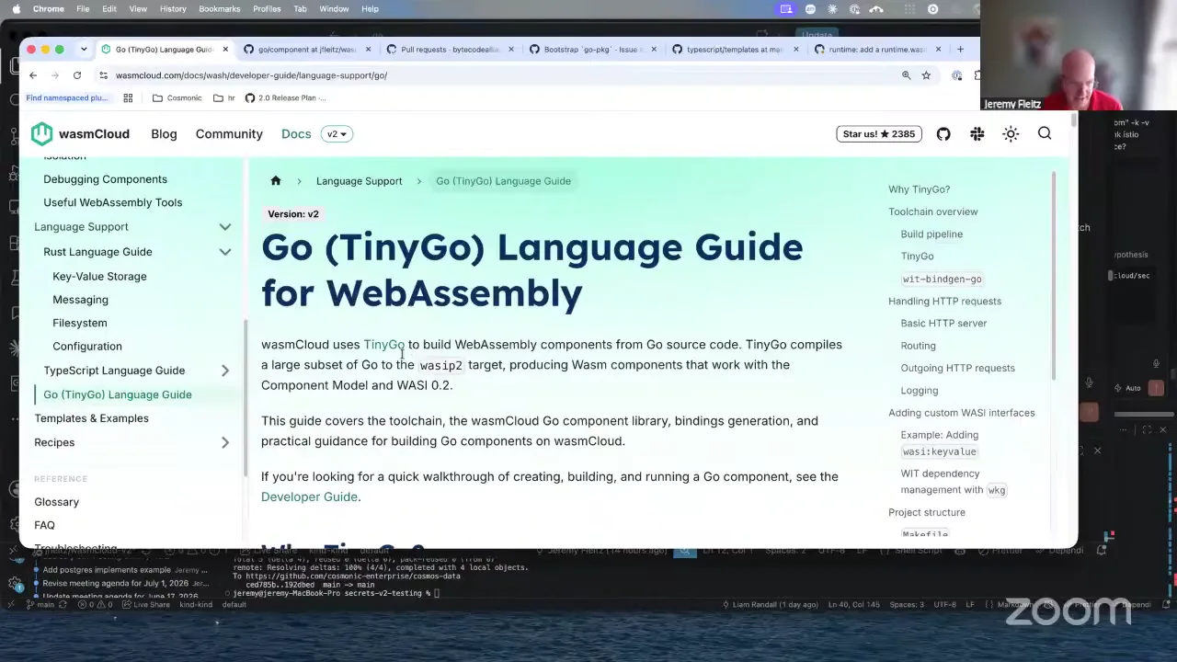The height and width of the screenshot is (662, 1177).
Task: Click the address bar URL field
Action: pos(497,75)
